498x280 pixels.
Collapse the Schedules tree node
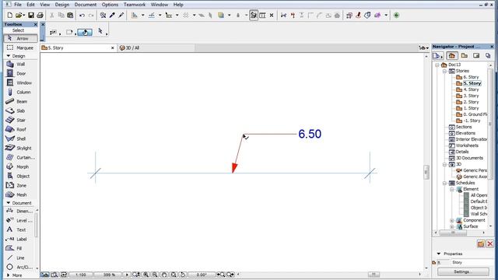[x=444, y=184]
